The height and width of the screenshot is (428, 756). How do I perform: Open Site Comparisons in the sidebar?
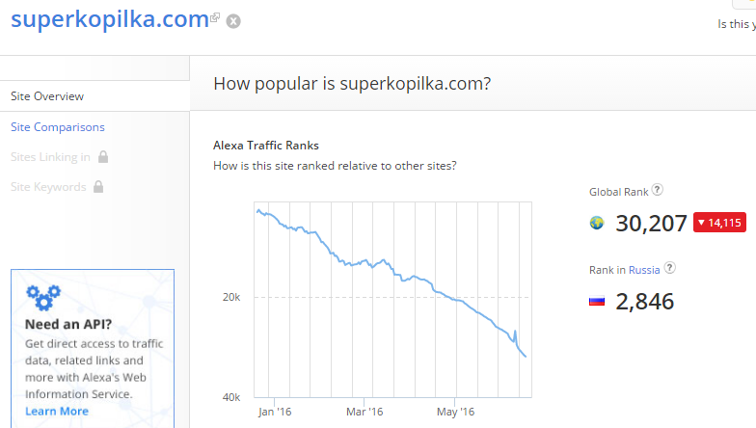pyautogui.click(x=58, y=127)
